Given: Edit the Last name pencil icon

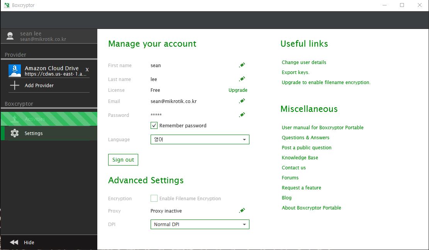Looking at the screenshot, I should tap(242, 79).
